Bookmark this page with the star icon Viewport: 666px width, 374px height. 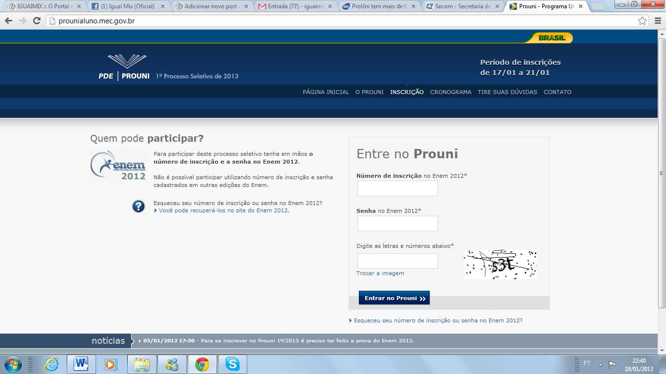pyautogui.click(x=643, y=21)
